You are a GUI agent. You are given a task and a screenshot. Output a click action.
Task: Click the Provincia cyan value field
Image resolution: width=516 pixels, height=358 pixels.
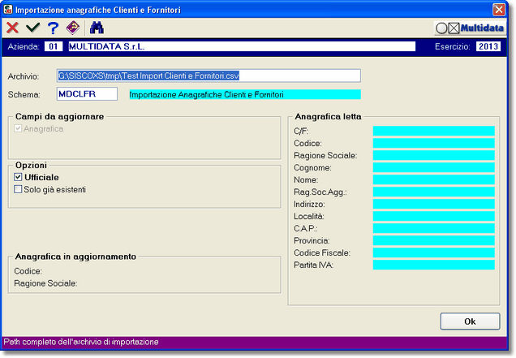coord(433,240)
